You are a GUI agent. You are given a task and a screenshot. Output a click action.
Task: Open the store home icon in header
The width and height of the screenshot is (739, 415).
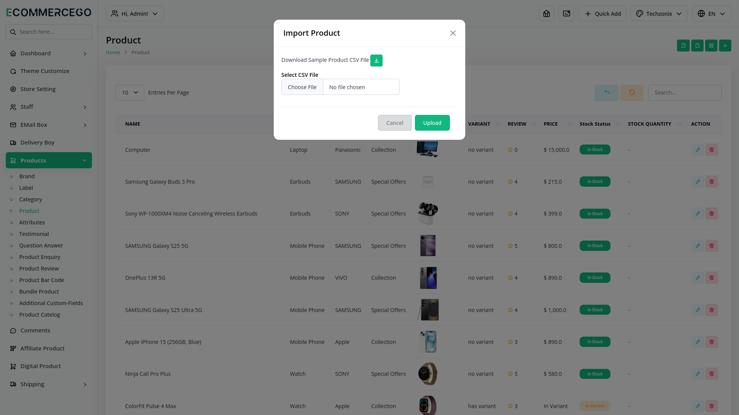click(x=546, y=13)
